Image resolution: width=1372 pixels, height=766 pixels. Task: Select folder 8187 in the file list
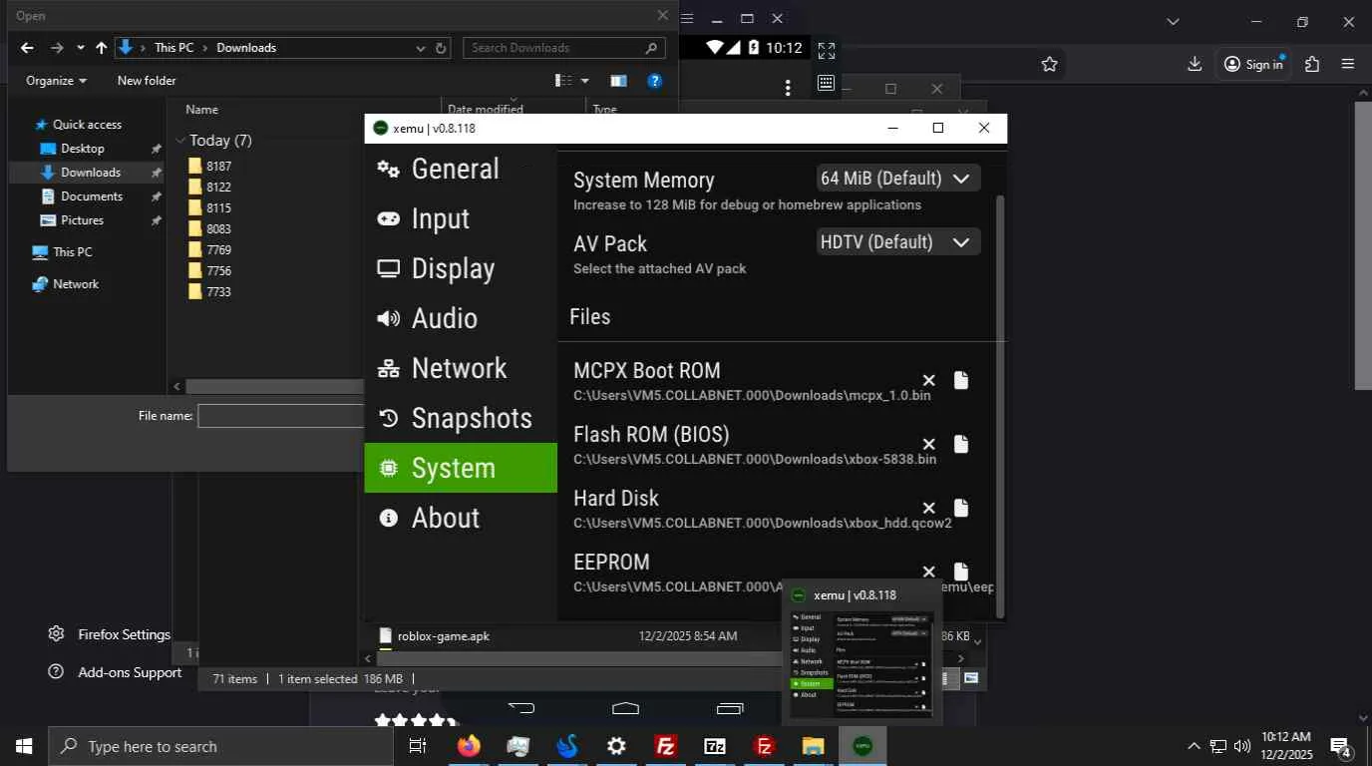click(218, 166)
